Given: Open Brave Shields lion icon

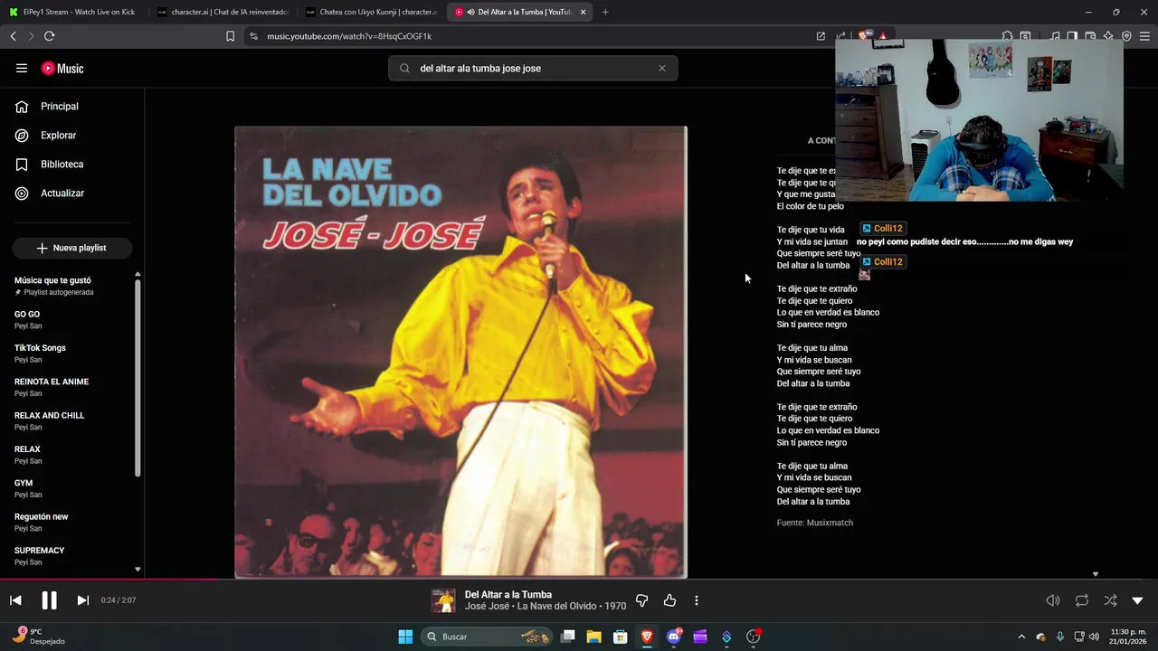Looking at the screenshot, I should [x=864, y=36].
